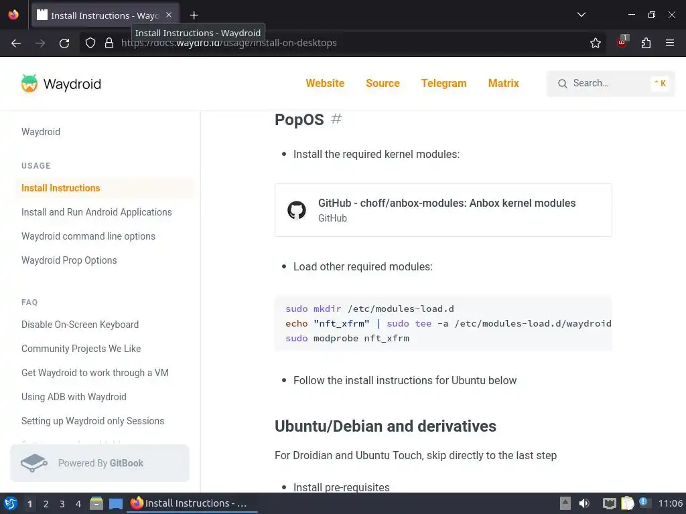Image resolution: width=686 pixels, height=514 pixels.
Task: Click the Ubuntu/Debian and derivatives heading
Action: coord(385,426)
